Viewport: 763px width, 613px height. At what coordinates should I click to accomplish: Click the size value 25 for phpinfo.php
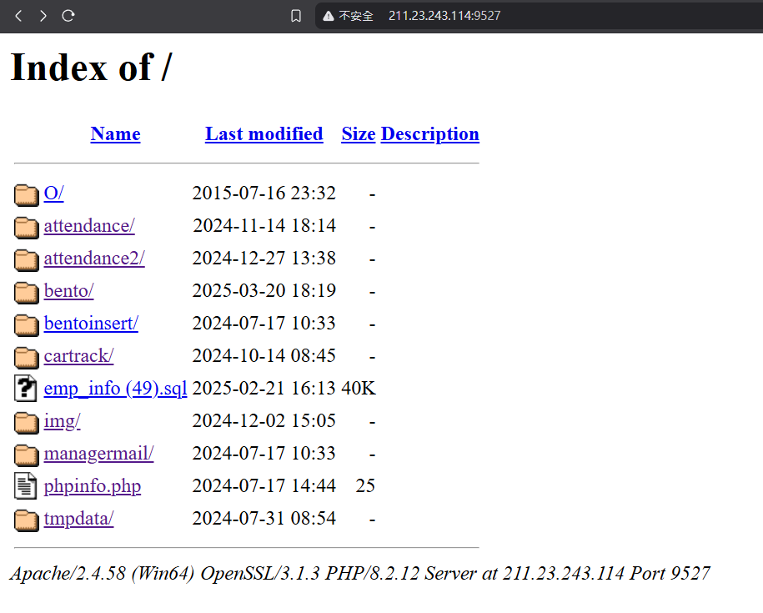365,486
